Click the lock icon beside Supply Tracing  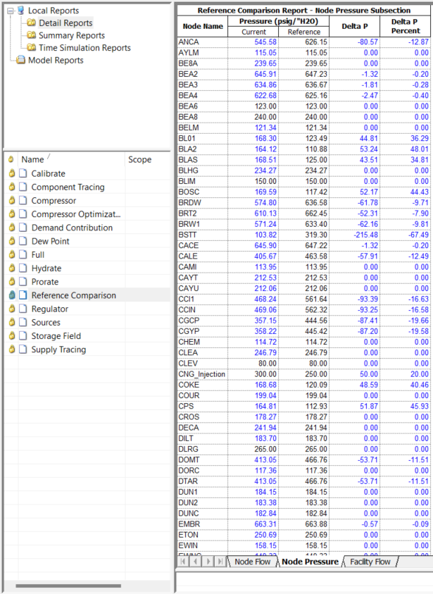click(12, 349)
